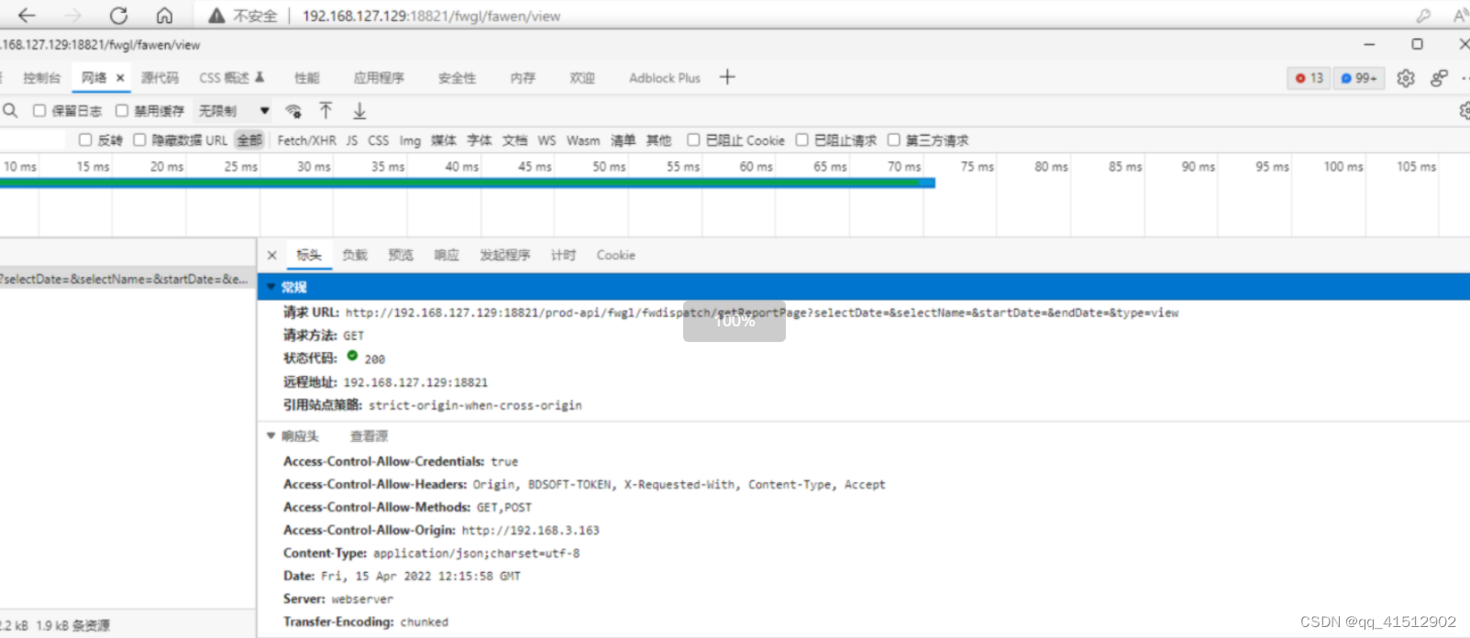The image size is (1470, 638).
Task: Open the feedback/share icon next to settings gear
Action: point(1439,78)
